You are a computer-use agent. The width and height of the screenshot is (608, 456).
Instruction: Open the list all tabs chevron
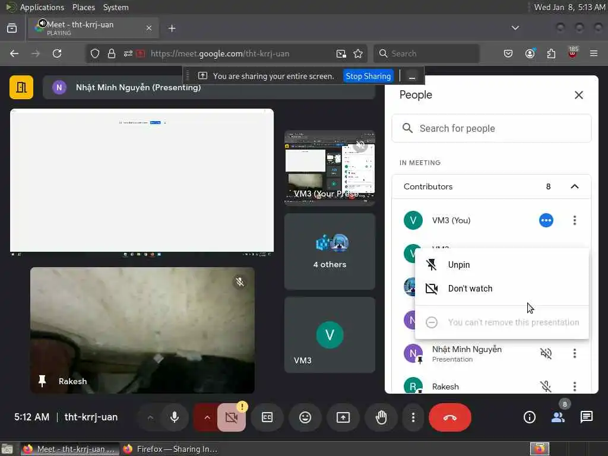(x=515, y=28)
